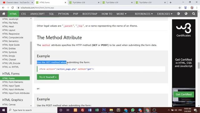Expand the MORE dropdown menu
The image size is (200, 113).
coord(122,14)
